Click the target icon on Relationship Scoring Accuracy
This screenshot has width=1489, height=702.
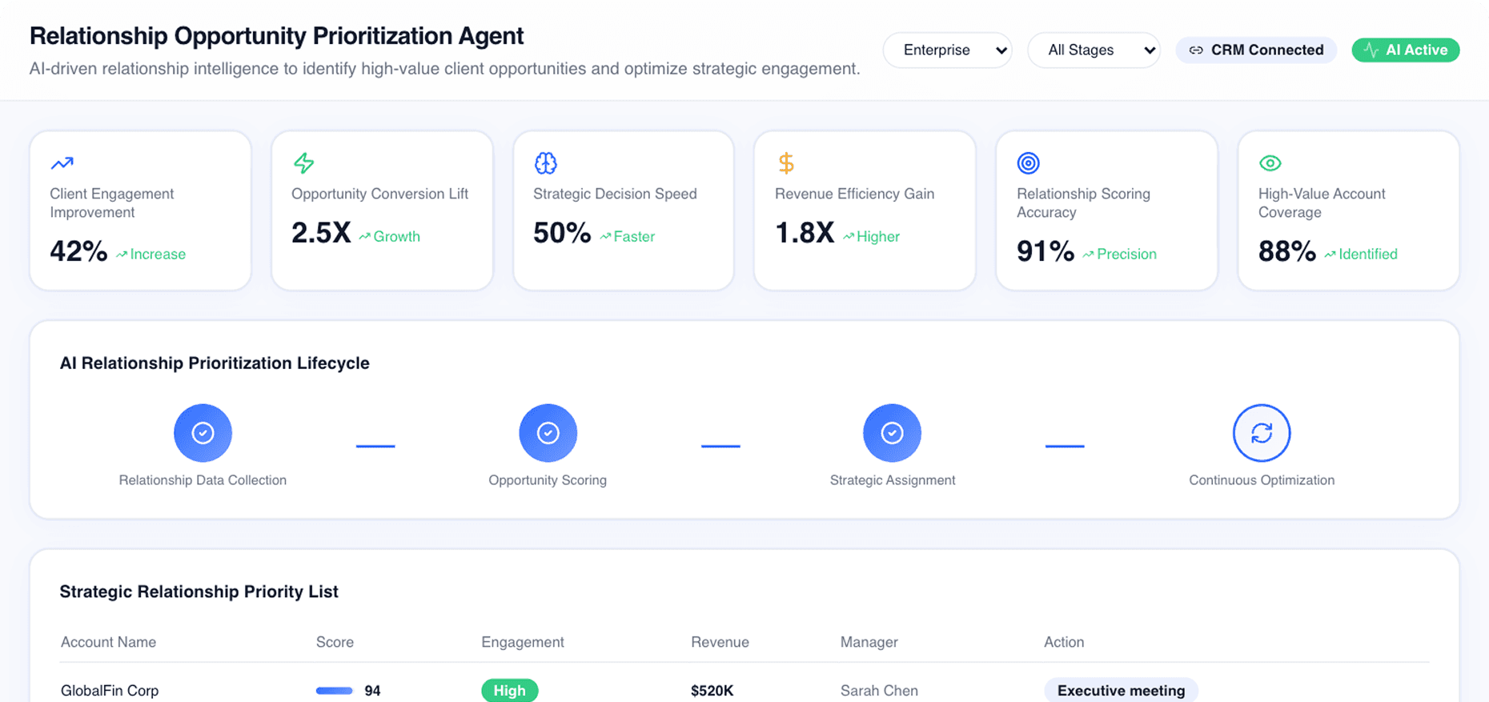point(1029,163)
